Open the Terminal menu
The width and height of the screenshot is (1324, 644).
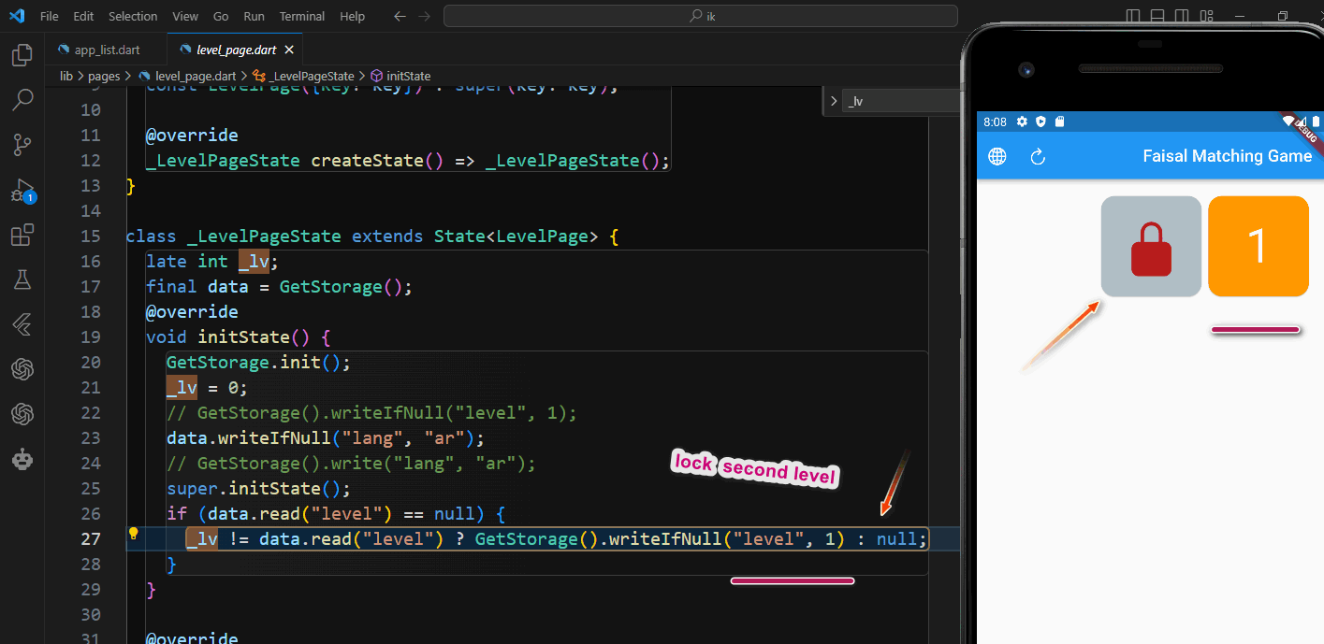[x=301, y=16]
